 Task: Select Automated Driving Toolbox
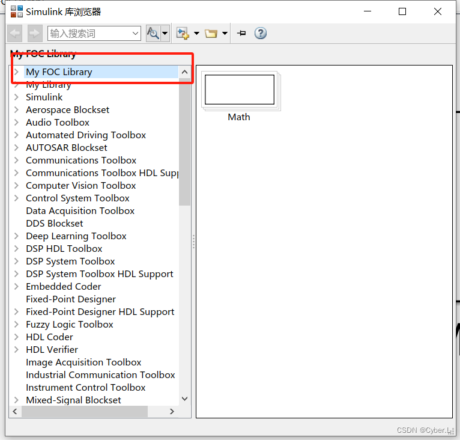86,135
